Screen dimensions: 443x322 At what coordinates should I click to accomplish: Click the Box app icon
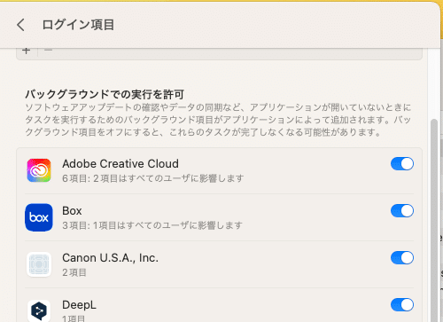click(x=39, y=217)
